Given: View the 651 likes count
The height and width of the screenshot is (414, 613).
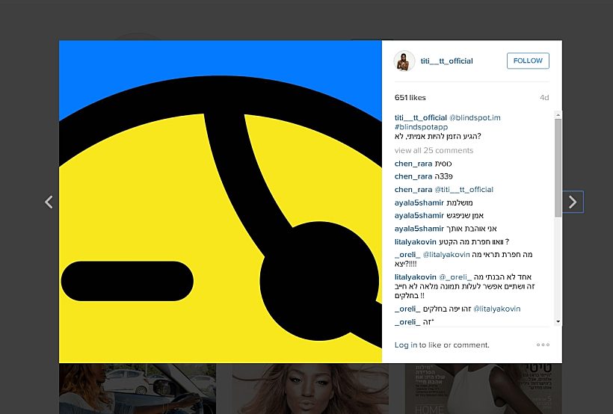Looking at the screenshot, I should point(410,98).
